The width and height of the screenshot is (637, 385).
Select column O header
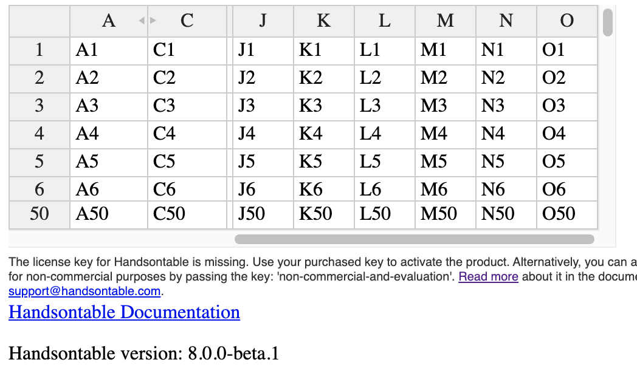566,21
